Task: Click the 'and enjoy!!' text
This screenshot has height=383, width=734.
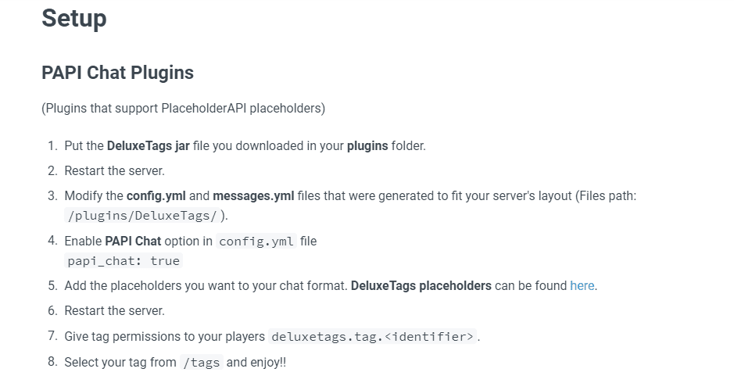Action: click(256, 362)
